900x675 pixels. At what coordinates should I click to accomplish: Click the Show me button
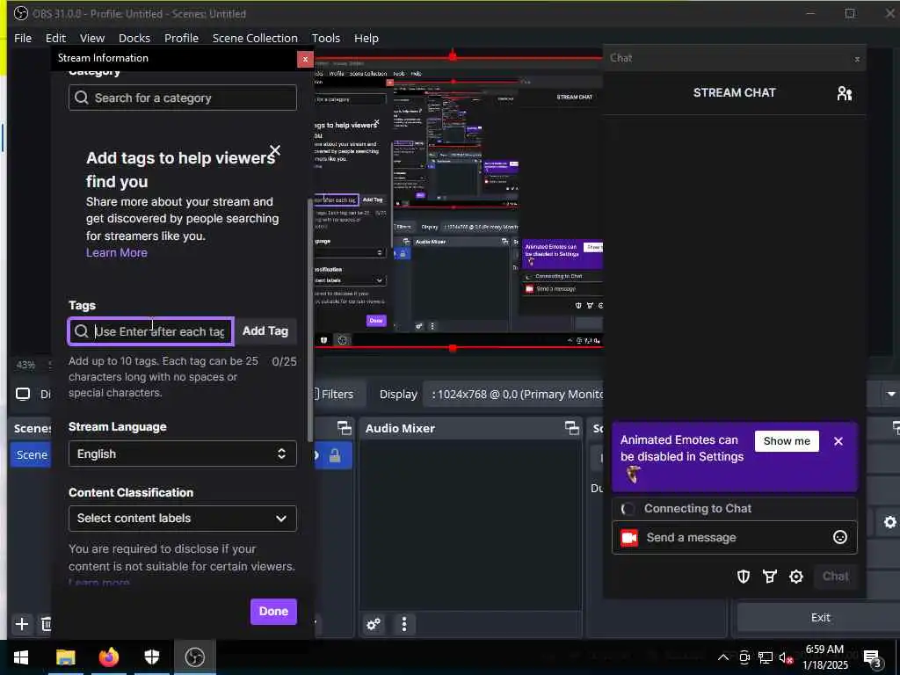coord(787,441)
